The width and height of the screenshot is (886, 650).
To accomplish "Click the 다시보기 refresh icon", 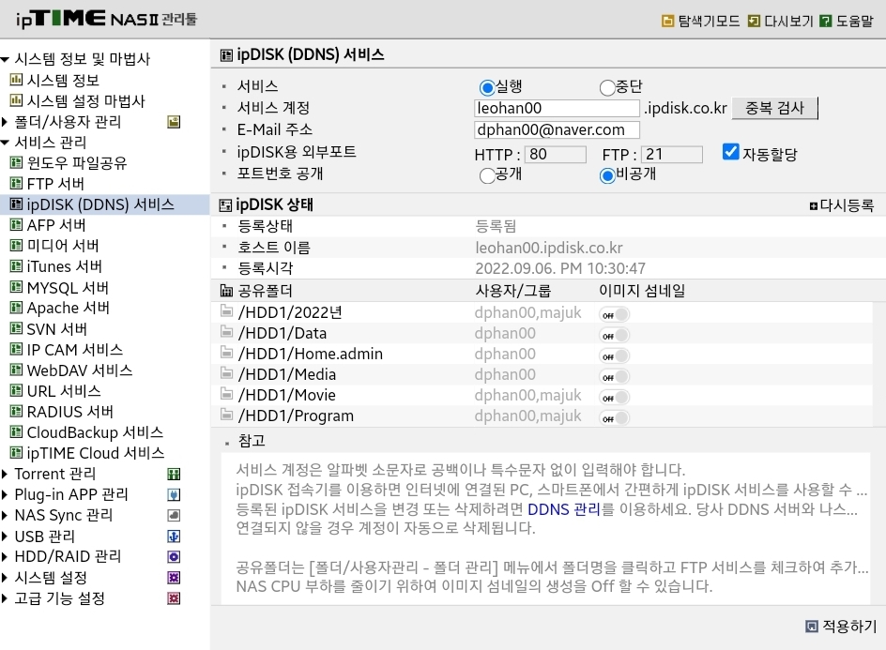I will 754,22.
